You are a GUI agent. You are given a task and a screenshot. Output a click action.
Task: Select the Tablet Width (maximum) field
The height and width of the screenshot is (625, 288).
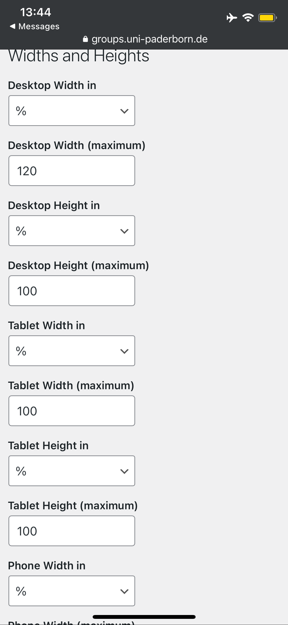[x=72, y=411]
